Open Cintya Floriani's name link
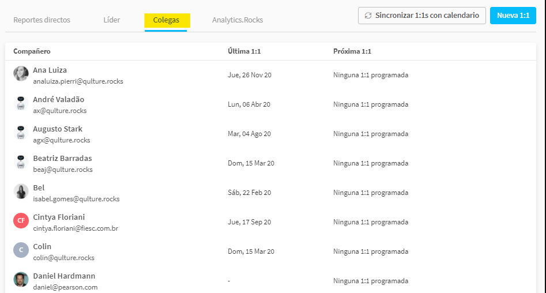This screenshot has width=546, height=293. (x=59, y=217)
